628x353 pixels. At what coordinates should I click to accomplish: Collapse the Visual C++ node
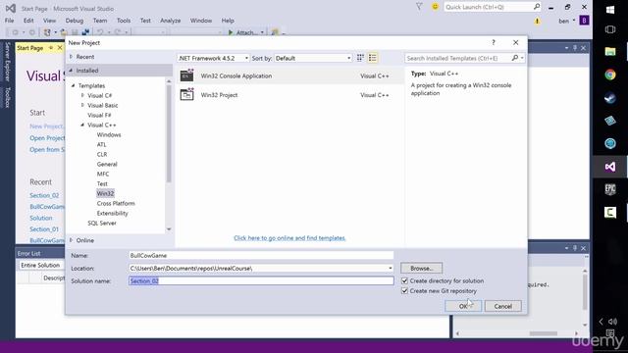(x=82, y=125)
